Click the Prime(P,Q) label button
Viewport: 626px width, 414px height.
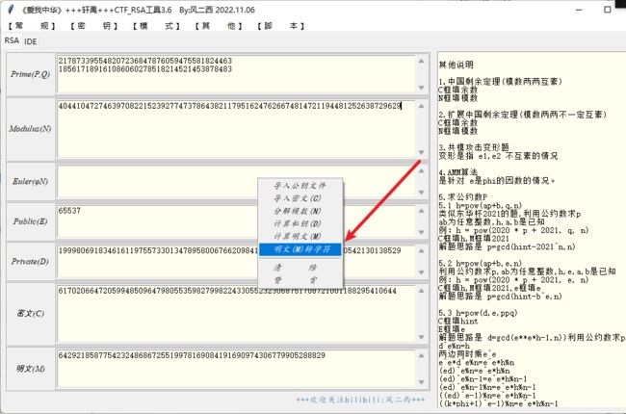coord(28,73)
